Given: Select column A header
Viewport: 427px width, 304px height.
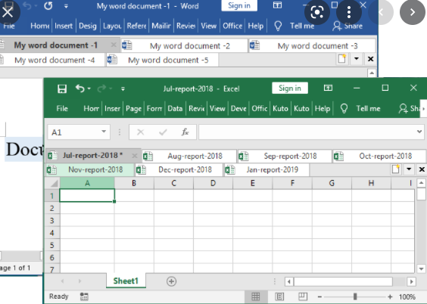Looking at the screenshot, I should click(x=87, y=183).
